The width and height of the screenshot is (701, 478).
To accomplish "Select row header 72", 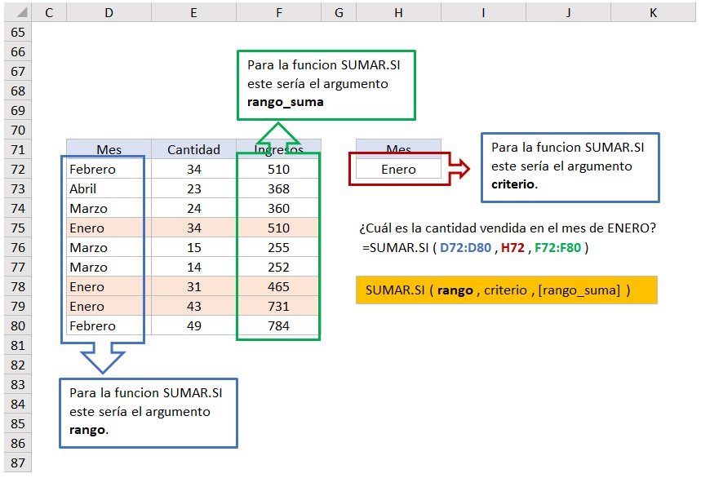I will tap(17, 170).
